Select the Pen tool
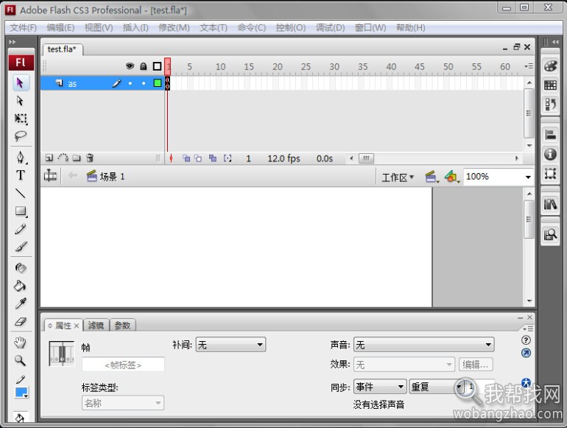The width and height of the screenshot is (567, 428). tap(21, 158)
